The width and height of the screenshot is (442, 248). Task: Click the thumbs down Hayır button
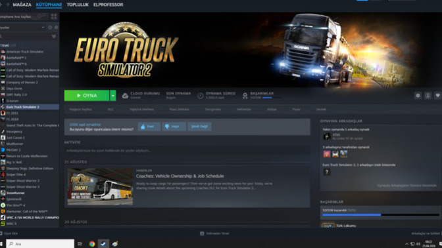tap(174, 127)
